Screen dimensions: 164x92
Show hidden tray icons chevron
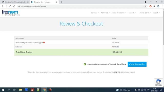pyautogui.click(x=133, y=90)
